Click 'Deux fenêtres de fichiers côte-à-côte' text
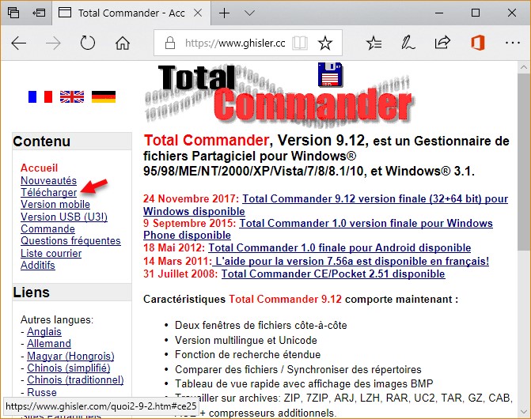This screenshot has width=531, height=419. click(x=261, y=326)
